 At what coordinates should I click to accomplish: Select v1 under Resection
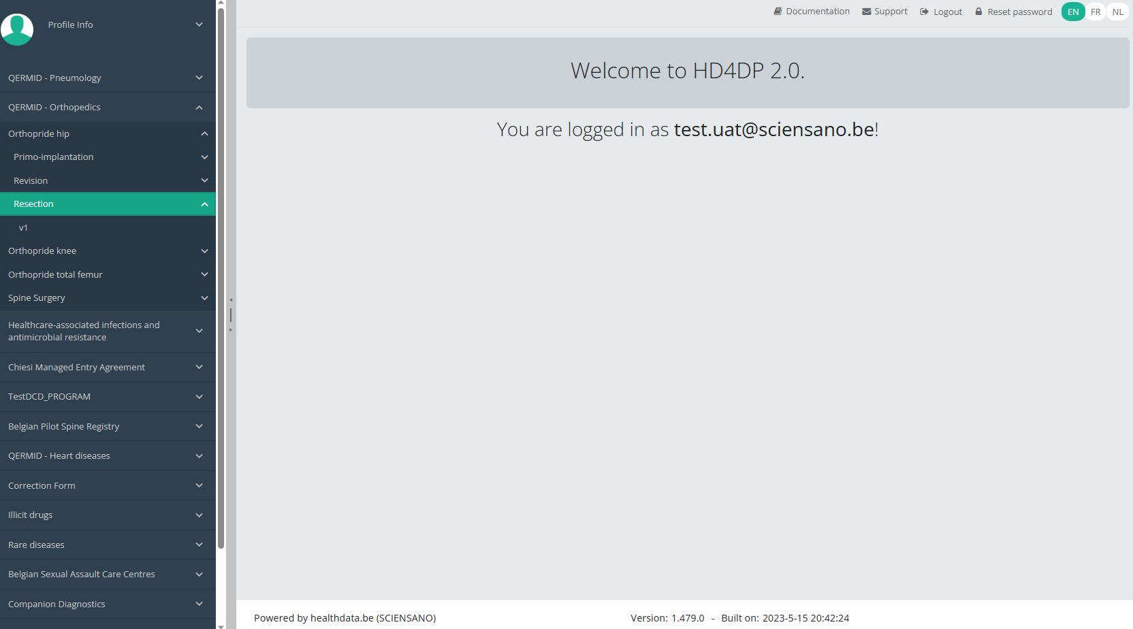[x=24, y=228]
